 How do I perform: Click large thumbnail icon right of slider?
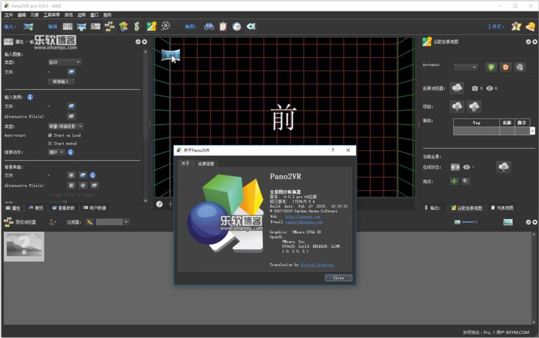pyautogui.click(x=508, y=222)
